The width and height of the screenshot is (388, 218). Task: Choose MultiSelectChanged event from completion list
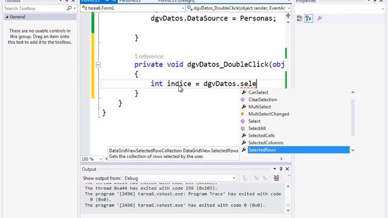coord(269,114)
